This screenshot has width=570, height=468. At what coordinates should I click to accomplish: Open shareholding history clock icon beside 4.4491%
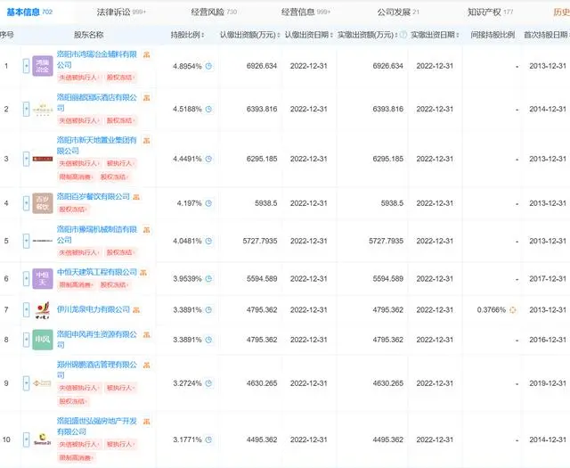click(208, 159)
